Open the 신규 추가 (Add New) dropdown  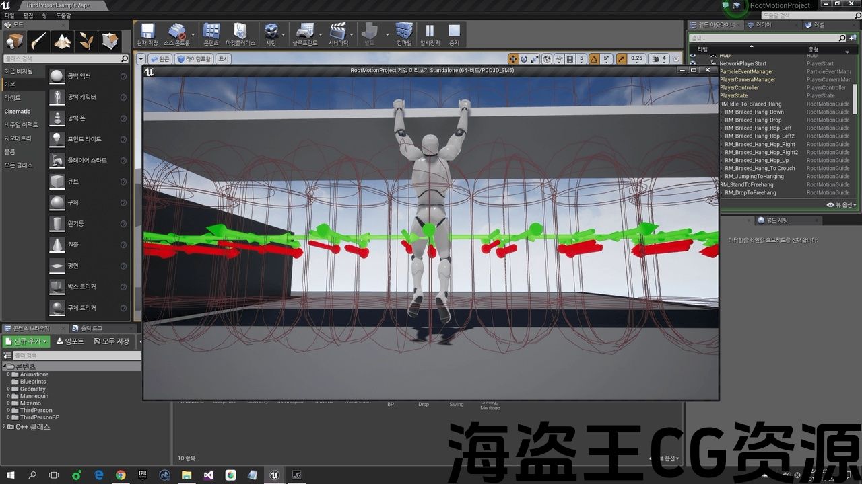coord(27,341)
